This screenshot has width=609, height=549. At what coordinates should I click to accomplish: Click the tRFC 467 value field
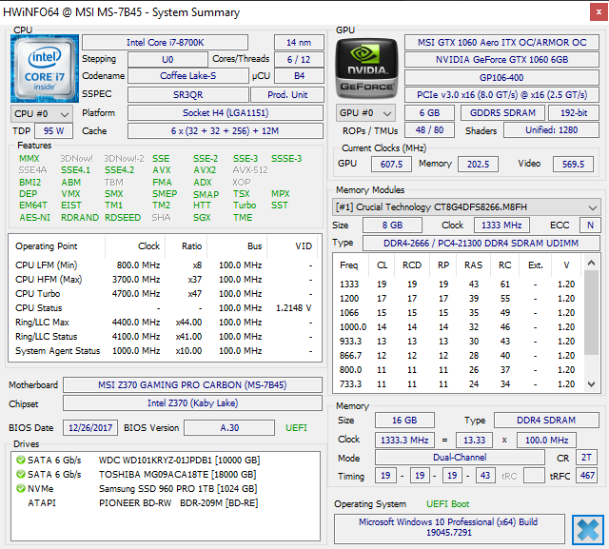[587, 475]
